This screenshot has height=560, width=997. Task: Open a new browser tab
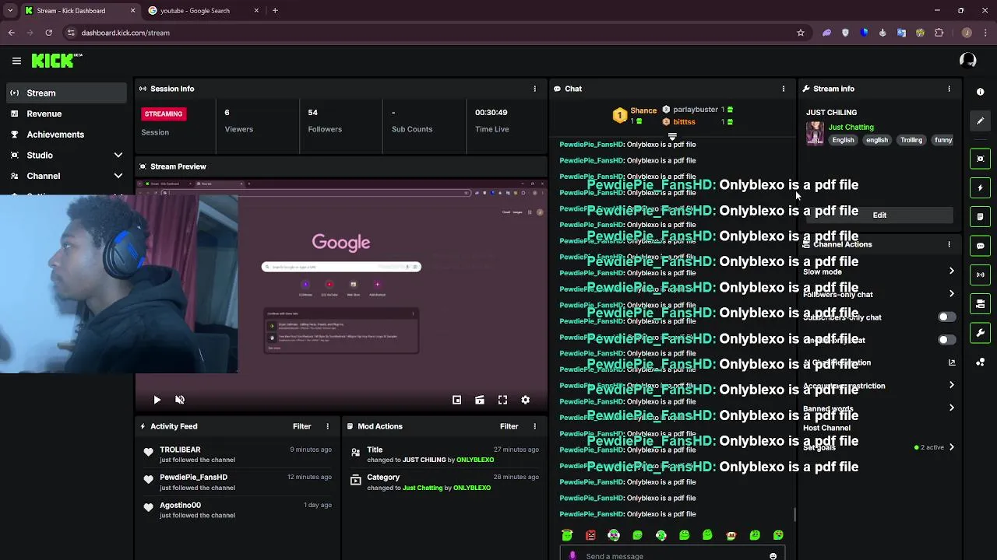[275, 11]
